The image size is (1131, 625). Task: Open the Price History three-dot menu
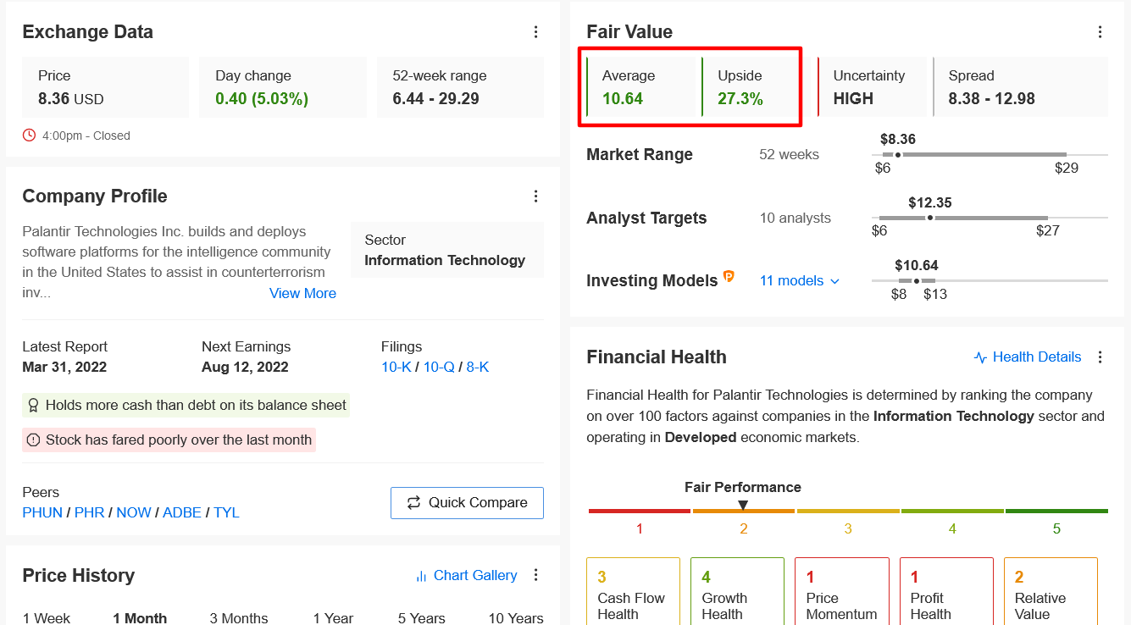(x=535, y=575)
